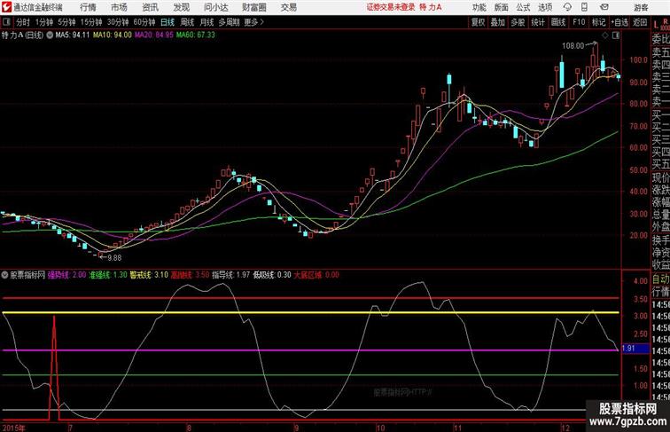Open the 财富圈 menu
This screenshot has width=670, height=432.
tap(253, 7)
